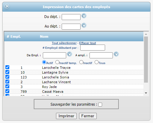Screen dimensions: 153x123
Task: Uncheck employee Roy Jade
Action: pos(7,86)
